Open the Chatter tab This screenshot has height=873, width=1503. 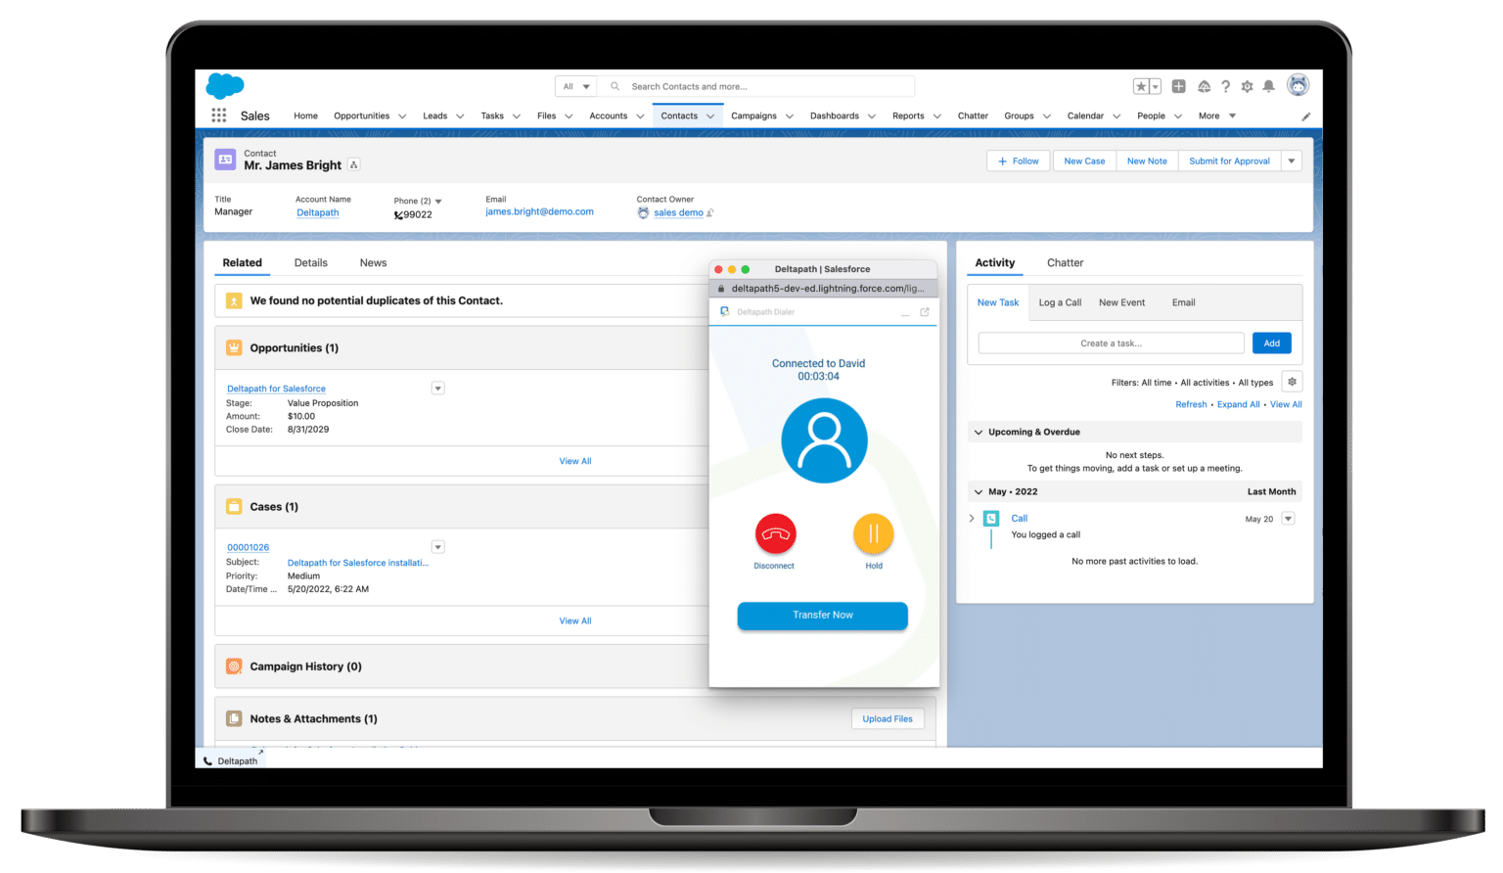pyautogui.click(x=1065, y=262)
